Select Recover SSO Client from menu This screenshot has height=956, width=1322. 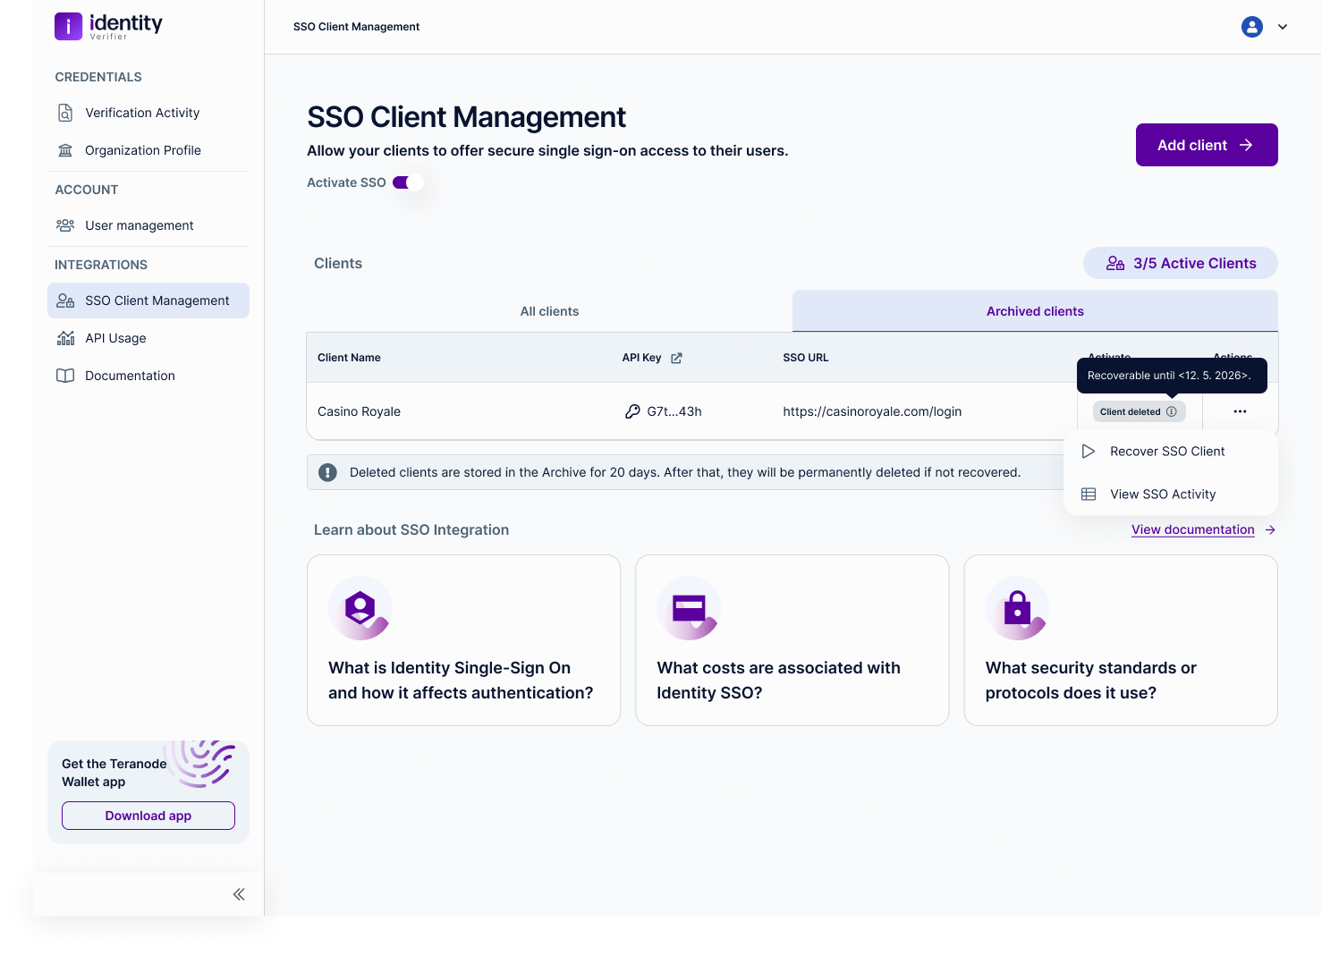[1166, 452]
